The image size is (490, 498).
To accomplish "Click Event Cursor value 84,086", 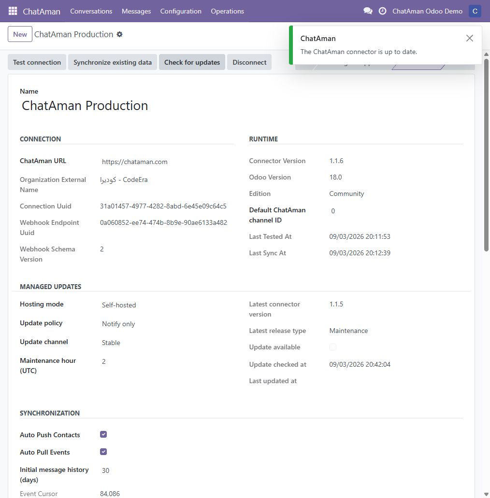I will coord(110,494).
